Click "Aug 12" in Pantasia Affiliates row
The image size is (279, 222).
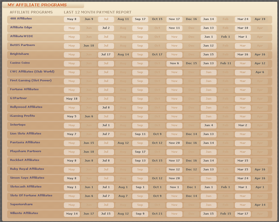coord(123,143)
